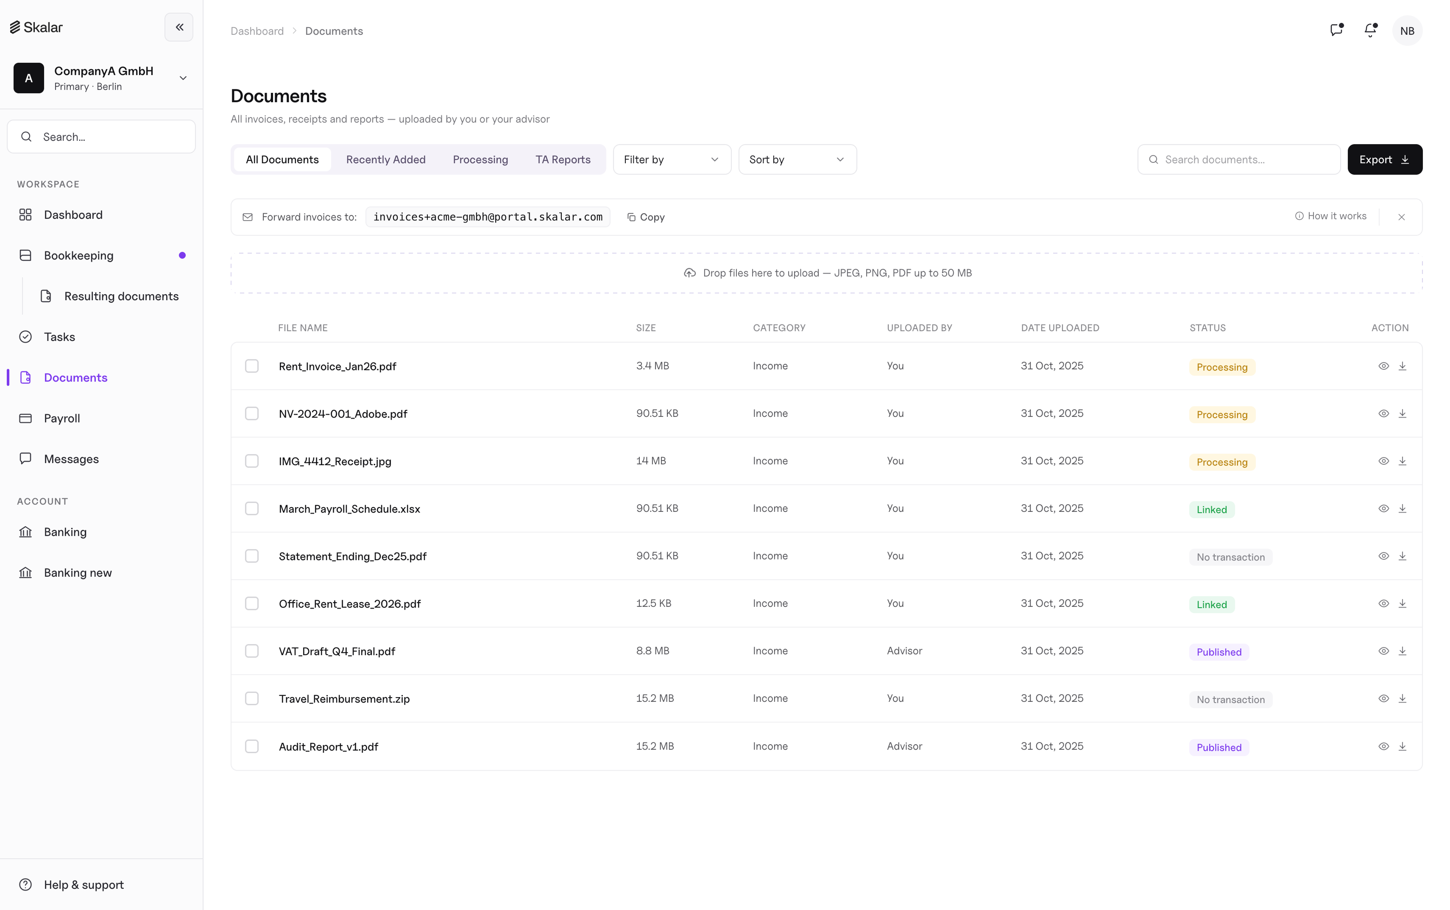View Travel_Reimbursement.zip via eye icon
Image resolution: width=1450 pixels, height=910 pixels.
click(x=1383, y=698)
